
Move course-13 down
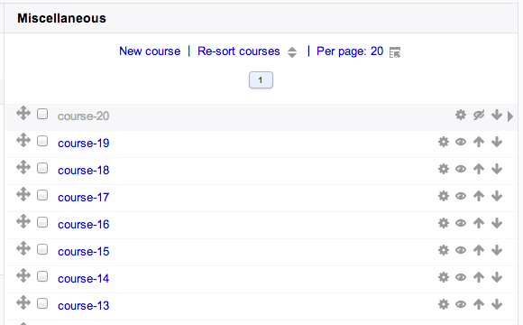point(497,304)
